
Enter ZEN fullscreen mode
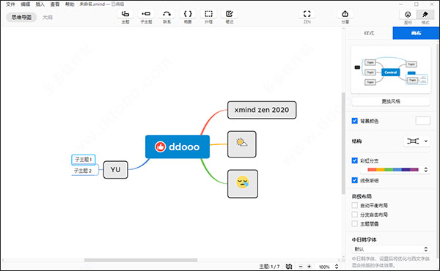click(x=307, y=14)
